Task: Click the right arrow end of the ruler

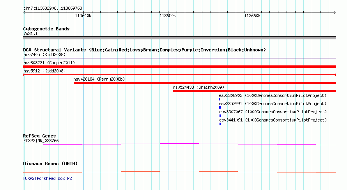Action: 335,12
